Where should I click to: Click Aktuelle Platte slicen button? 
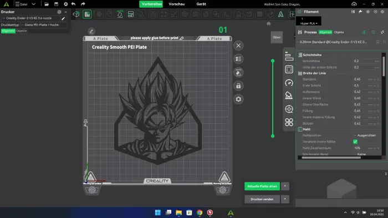[262, 186]
